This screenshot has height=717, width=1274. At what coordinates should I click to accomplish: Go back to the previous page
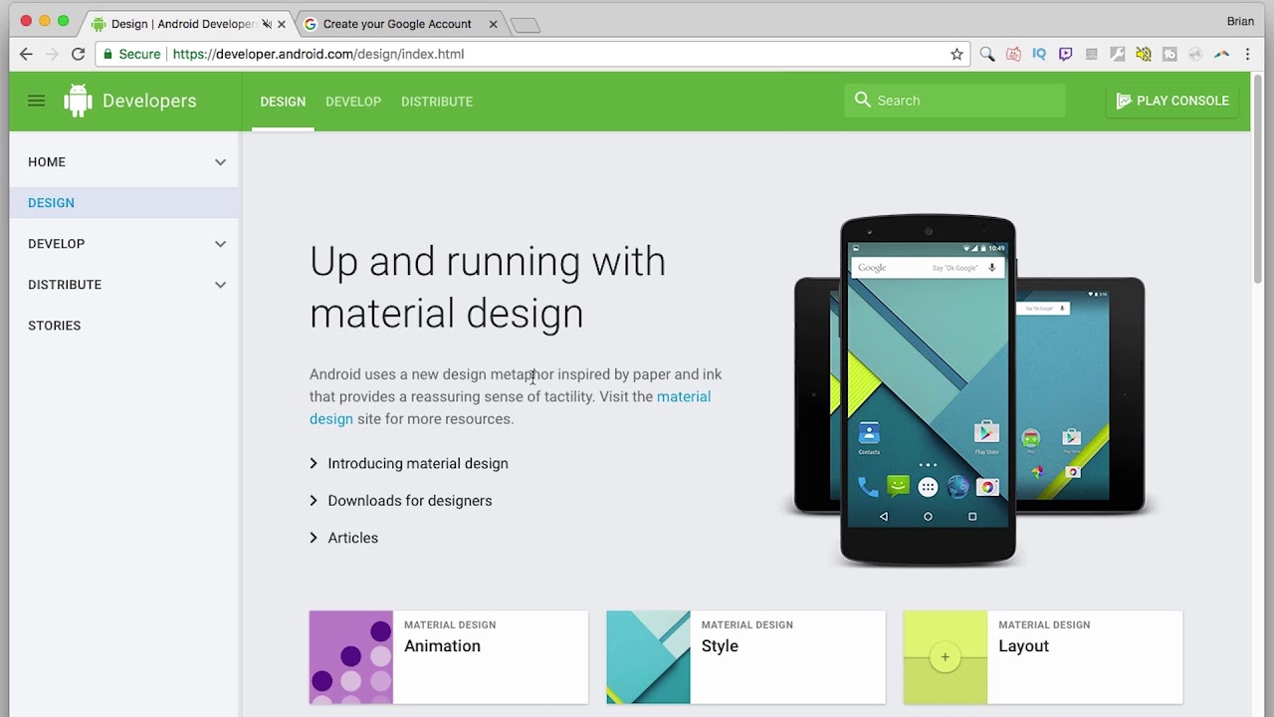[x=26, y=54]
